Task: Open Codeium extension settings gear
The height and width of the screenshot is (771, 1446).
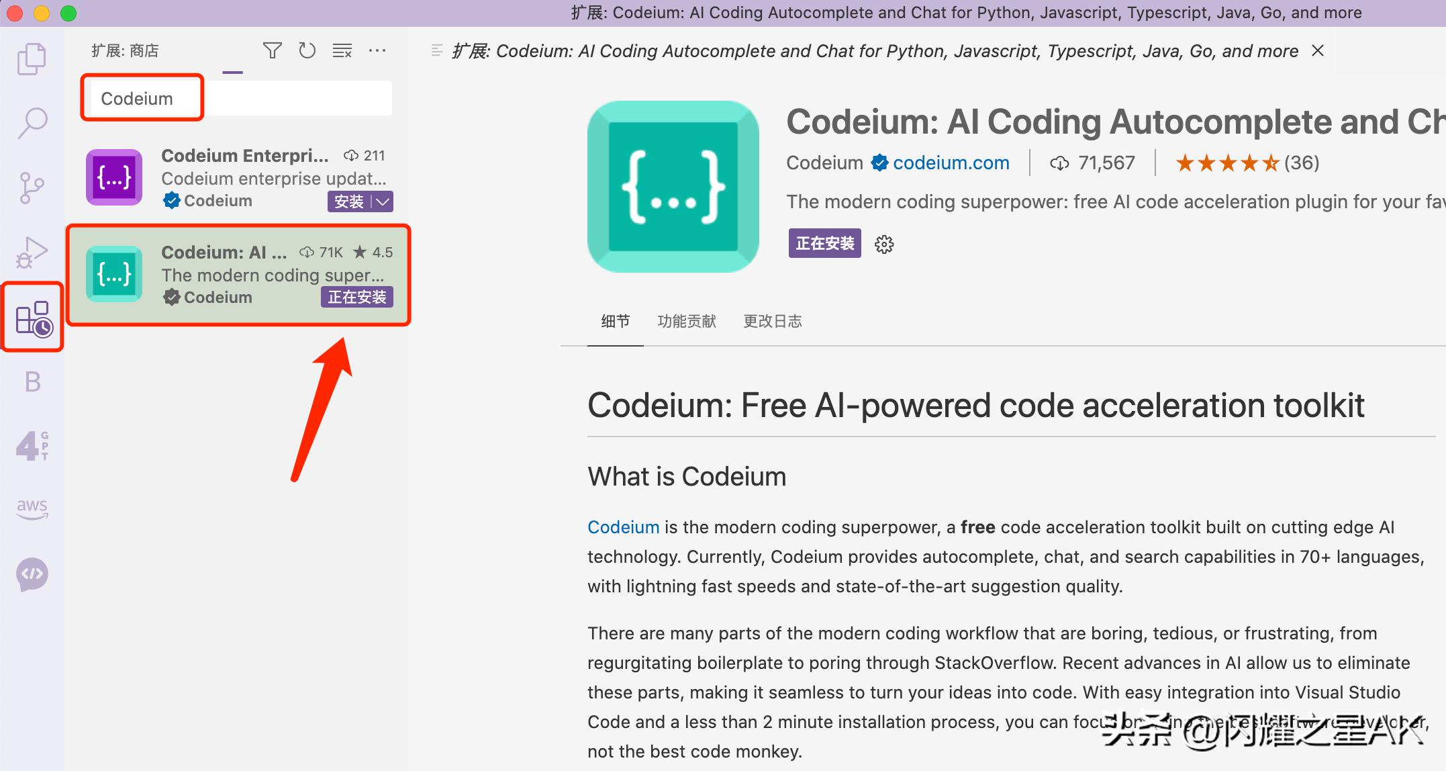Action: 884,244
